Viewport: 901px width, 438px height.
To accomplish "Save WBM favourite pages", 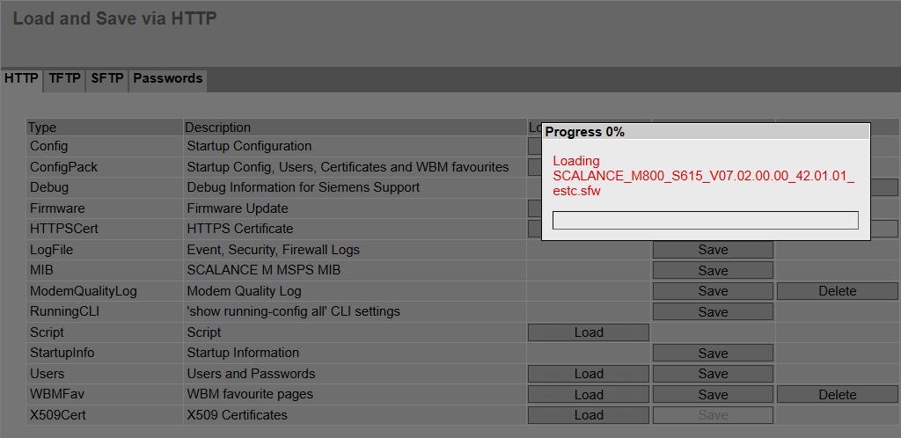I will coord(713,394).
